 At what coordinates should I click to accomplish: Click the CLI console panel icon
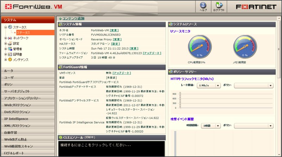(61, 137)
